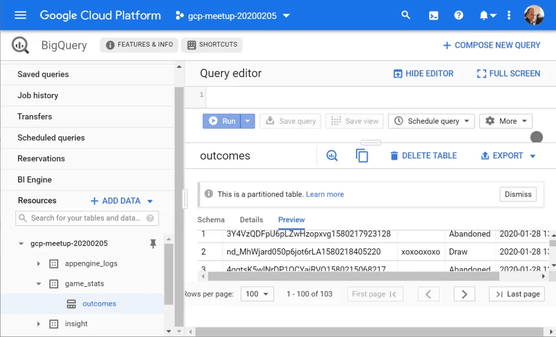
Task: Expand the insight dataset
Action: (x=39, y=324)
